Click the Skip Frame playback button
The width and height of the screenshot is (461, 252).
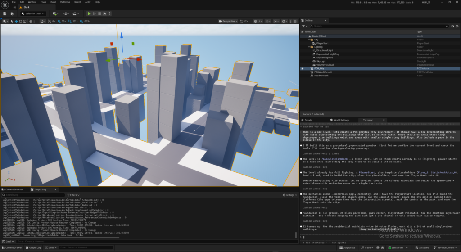(95, 13)
